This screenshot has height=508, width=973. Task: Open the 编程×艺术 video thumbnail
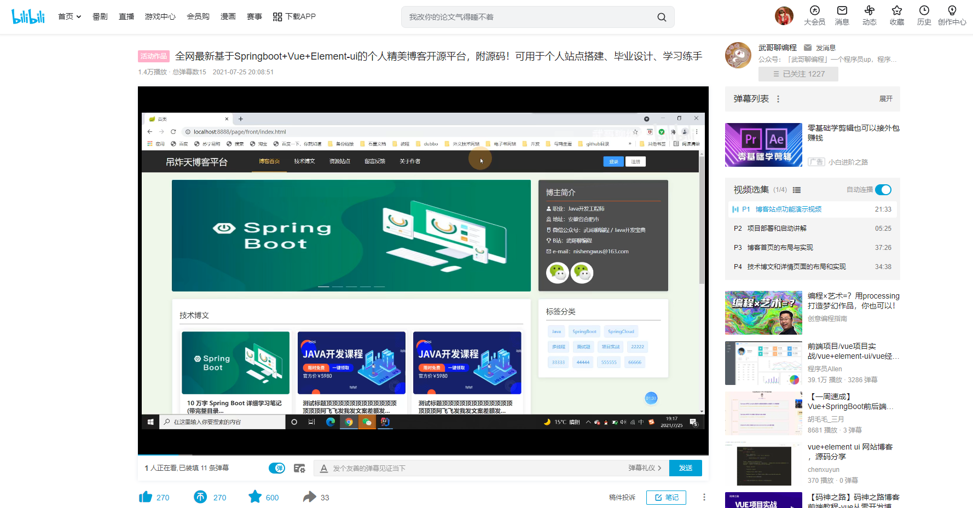point(763,313)
